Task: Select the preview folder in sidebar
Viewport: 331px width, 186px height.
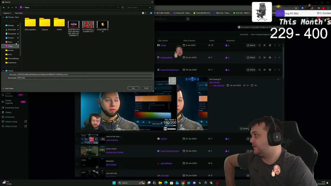Action: pos(11,50)
